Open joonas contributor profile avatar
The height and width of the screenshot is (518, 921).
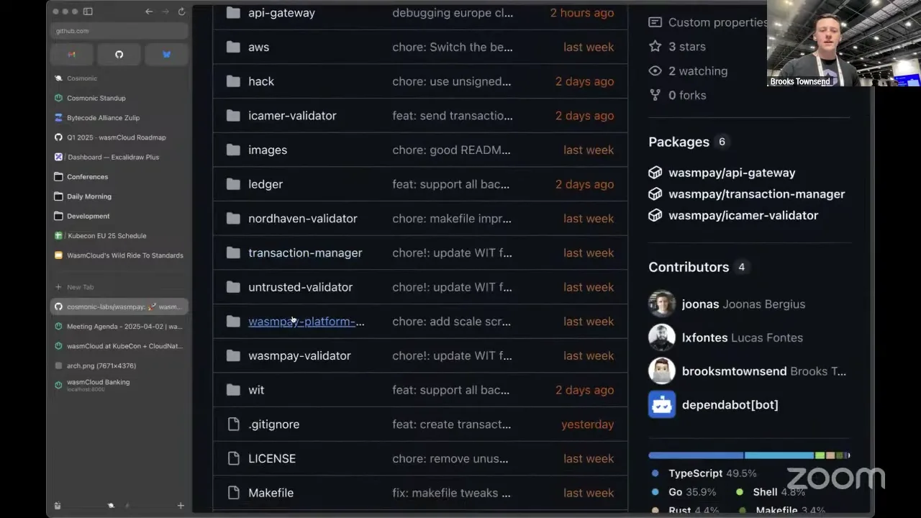(662, 304)
